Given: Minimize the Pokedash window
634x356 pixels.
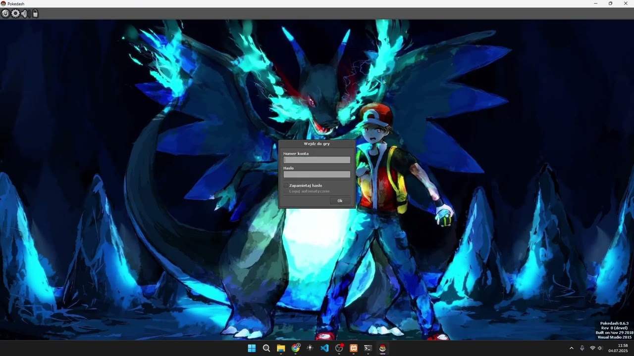Looking at the screenshot, I should (x=596, y=3).
